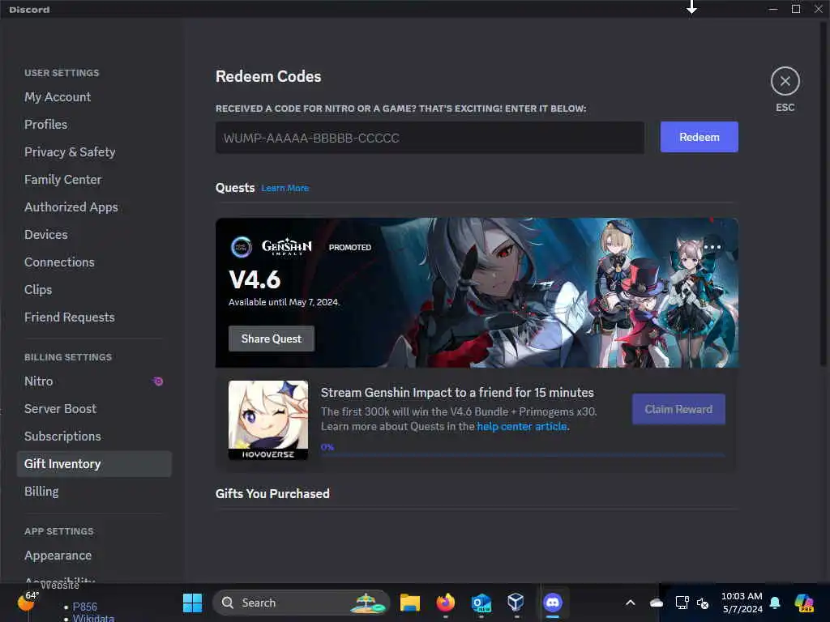Click the redeem code input field
The width and height of the screenshot is (830, 622).
(x=430, y=138)
